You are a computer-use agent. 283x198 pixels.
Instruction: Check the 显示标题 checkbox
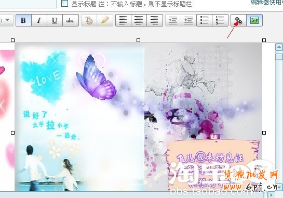64,3
